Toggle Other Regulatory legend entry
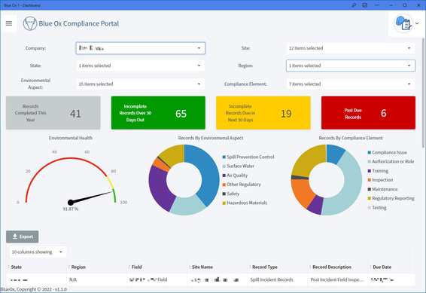The image size is (426, 293). click(242, 185)
